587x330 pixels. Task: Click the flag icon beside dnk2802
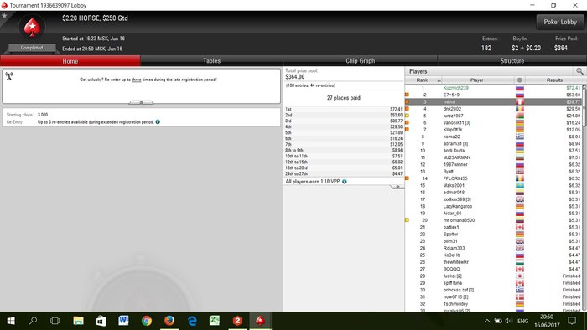pyautogui.click(x=520, y=109)
